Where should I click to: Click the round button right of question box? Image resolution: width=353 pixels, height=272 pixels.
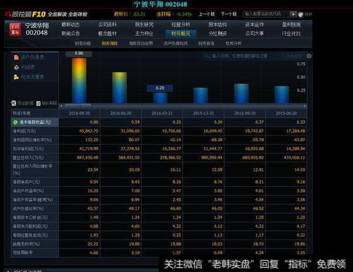(x=309, y=56)
